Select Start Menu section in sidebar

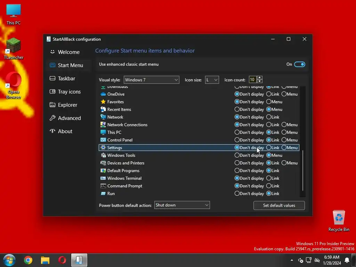click(x=69, y=65)
